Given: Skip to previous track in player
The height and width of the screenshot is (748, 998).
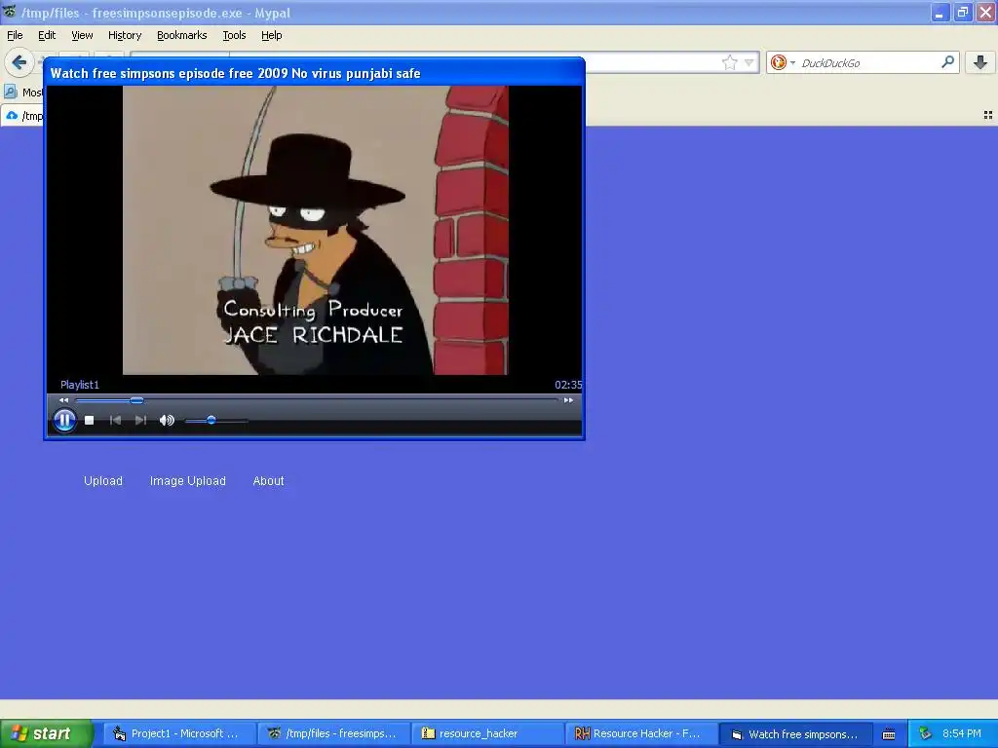Looking at the screenshot, I should [115, 421].
